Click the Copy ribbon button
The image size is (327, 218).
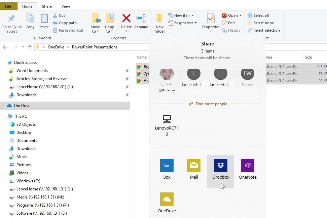(30, 21)
